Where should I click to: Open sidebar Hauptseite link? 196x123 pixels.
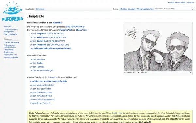[8, 27]
